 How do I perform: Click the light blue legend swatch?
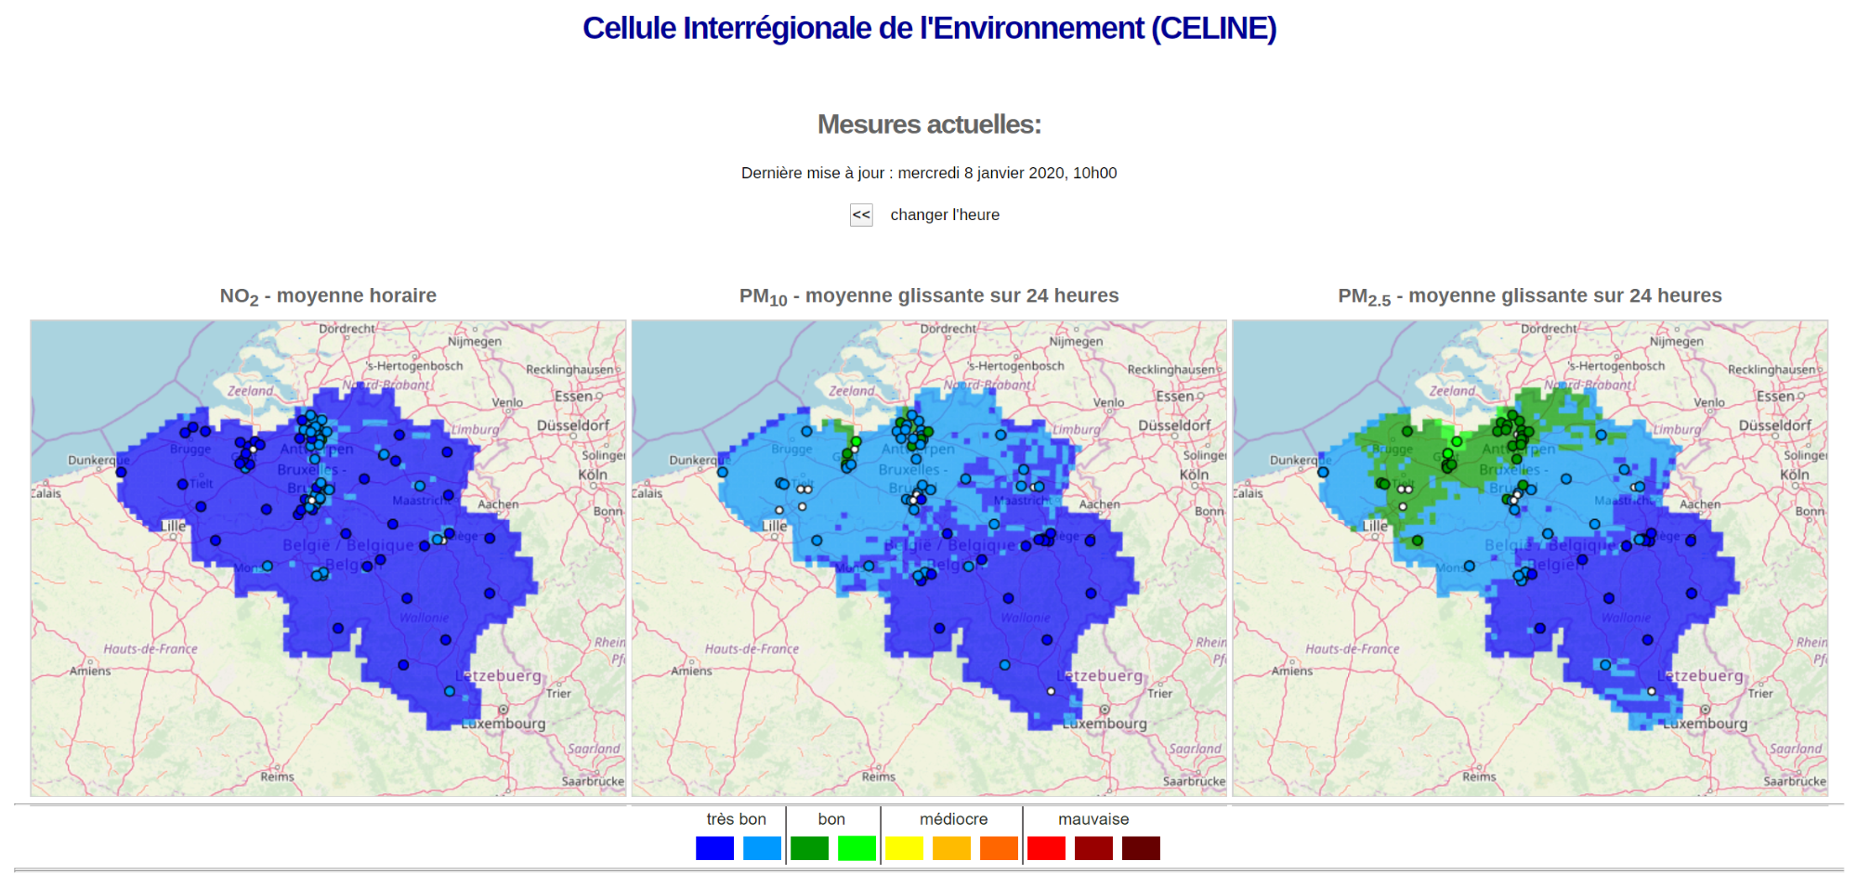(762, 848)
